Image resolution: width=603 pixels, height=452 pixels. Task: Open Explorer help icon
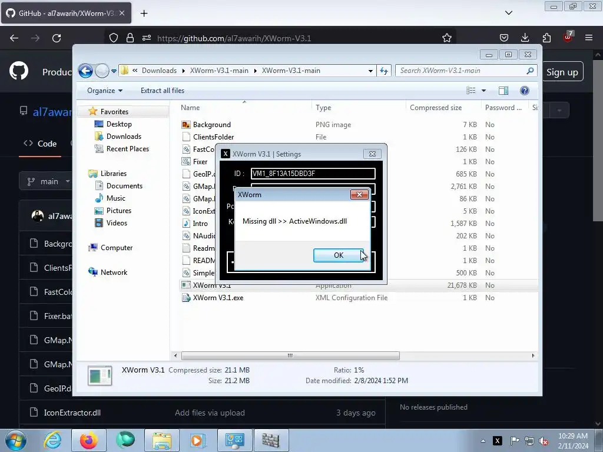click(525, 91)
